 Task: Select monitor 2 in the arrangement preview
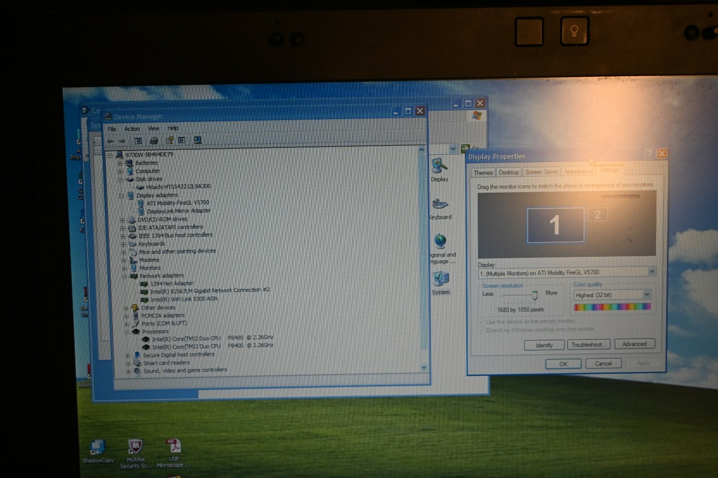(598, 214)
